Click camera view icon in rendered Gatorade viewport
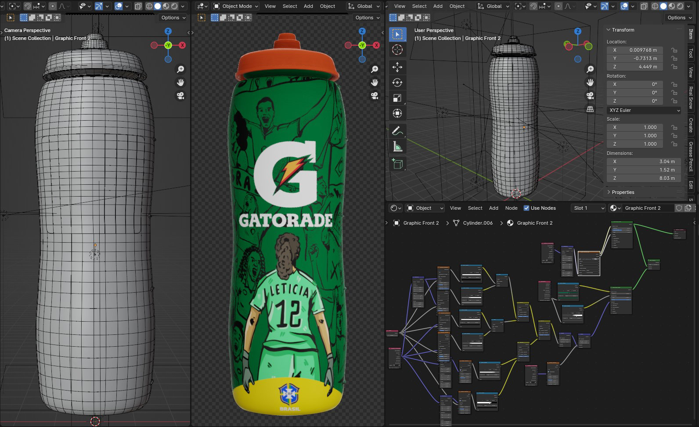This screenshot has height=427, width=699. click(x=375, y=96)
